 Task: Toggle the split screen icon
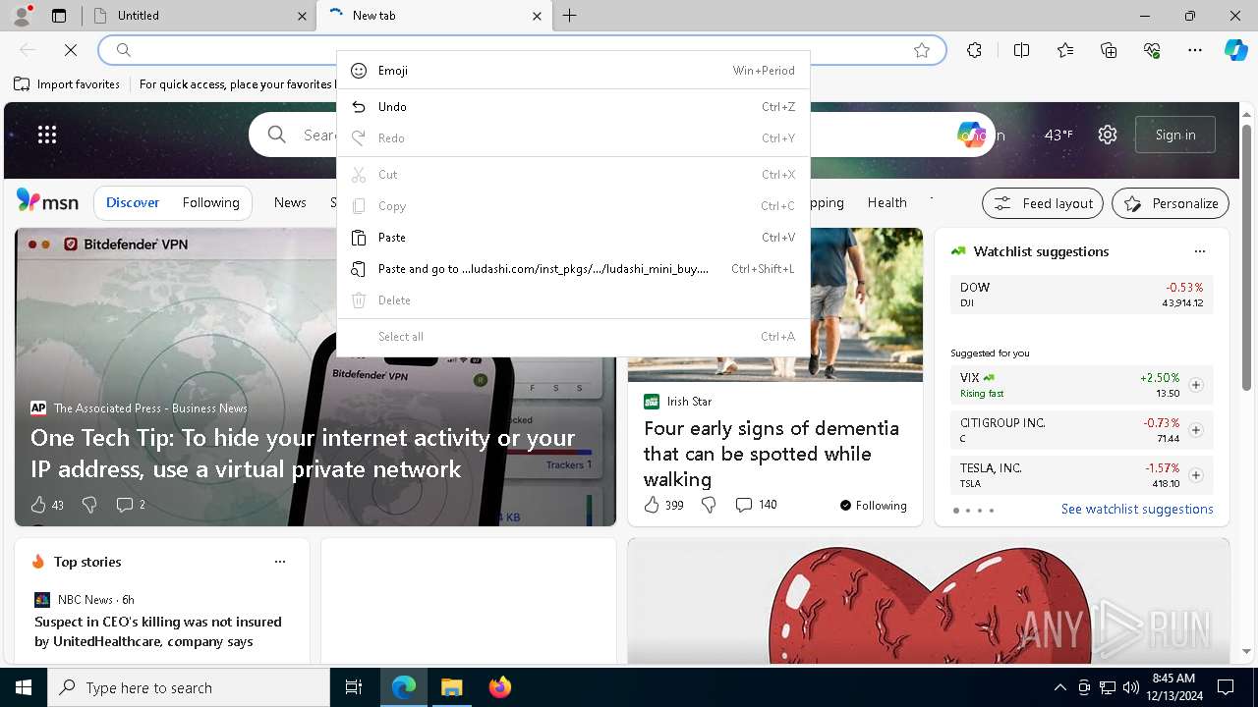point(1021,50)
